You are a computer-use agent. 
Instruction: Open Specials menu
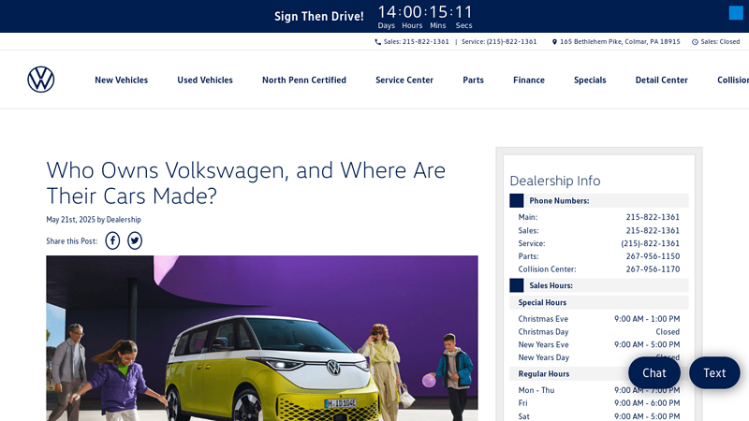[590, 80]
